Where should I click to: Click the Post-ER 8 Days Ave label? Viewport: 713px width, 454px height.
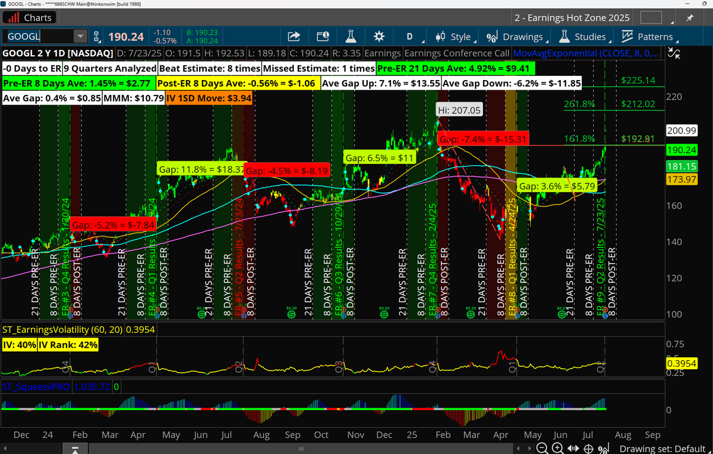(239, 82)
